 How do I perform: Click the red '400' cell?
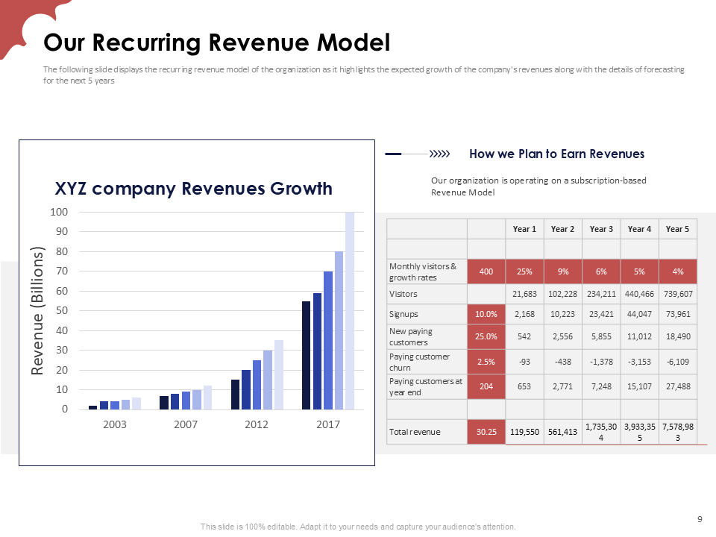pos(486,271)
